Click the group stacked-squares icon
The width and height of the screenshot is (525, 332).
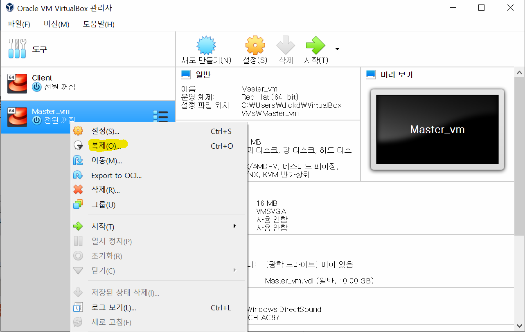click(x=78, y=205)
